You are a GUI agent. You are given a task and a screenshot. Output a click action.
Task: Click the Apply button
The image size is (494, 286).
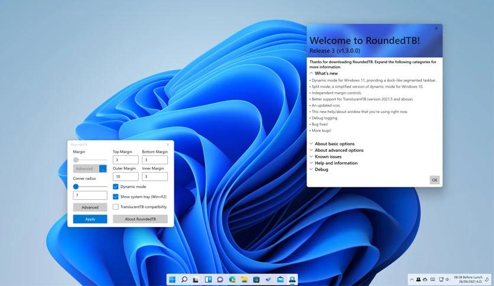pos(90,219)
